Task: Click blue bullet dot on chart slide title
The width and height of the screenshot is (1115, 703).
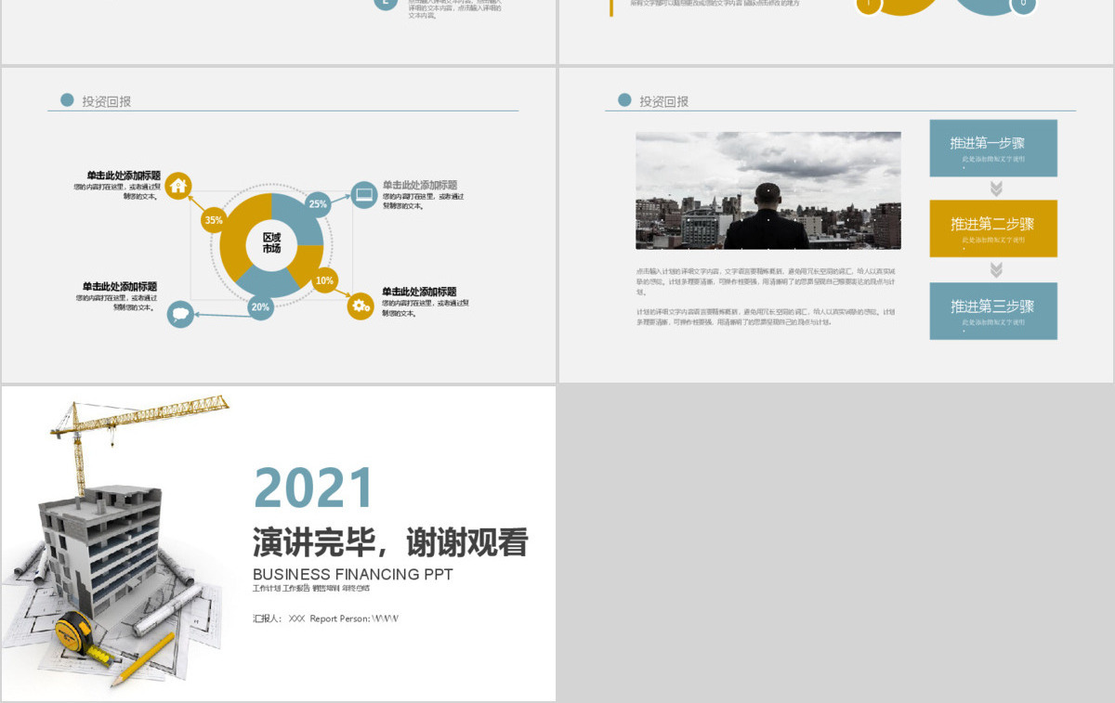Action: (x=67, y=100)
